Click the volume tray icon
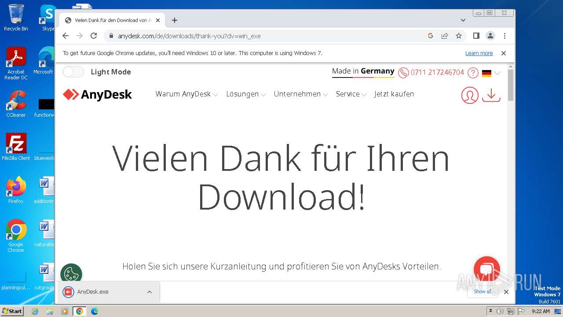This screenshot has width=563, height=317. click(x=500, y=311)
